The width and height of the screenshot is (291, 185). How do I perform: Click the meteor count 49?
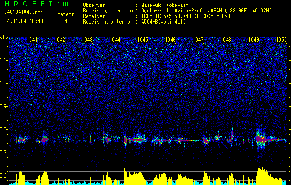click(x=67, y=21)
